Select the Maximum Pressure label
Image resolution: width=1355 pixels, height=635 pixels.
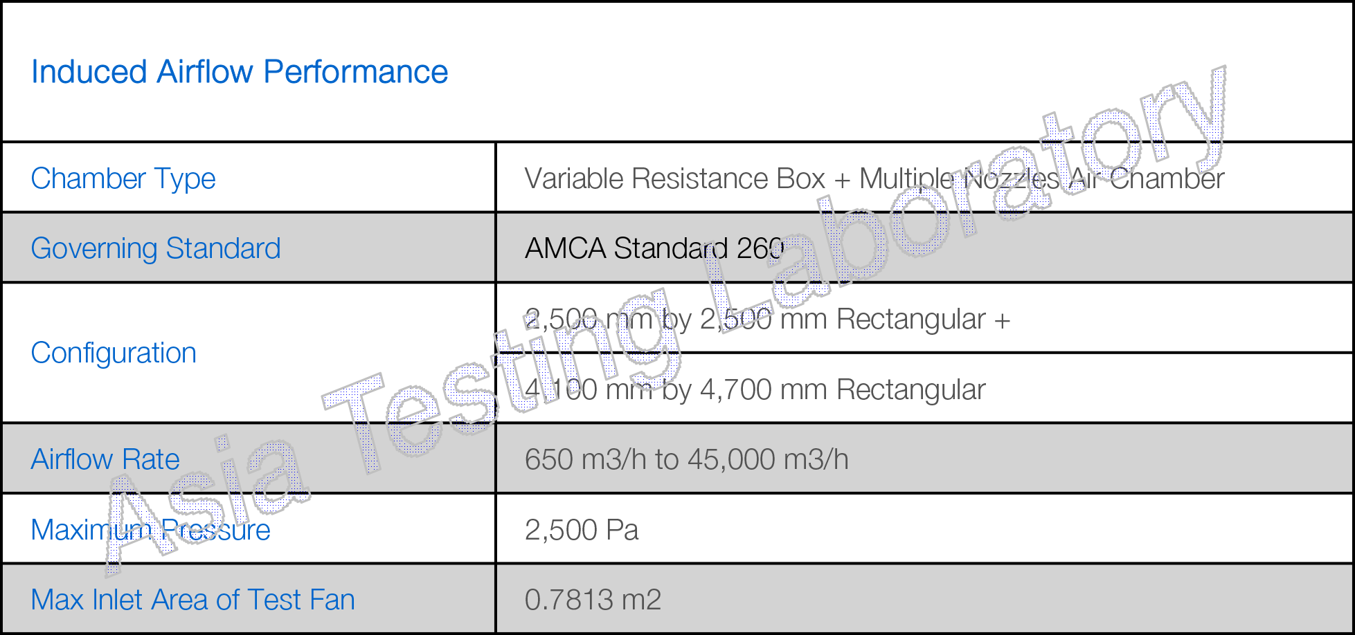tap(150, 530)
